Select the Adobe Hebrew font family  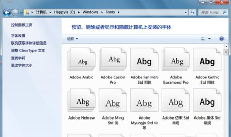click(x=82, y=104)
